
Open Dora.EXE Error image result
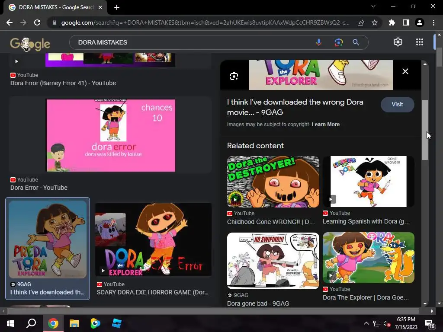[x=153, y=239]
